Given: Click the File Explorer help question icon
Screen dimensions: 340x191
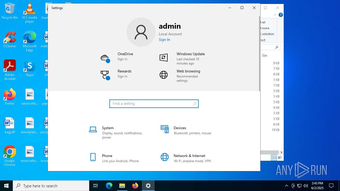Looking at the screenshot, I should pos(280,15).
